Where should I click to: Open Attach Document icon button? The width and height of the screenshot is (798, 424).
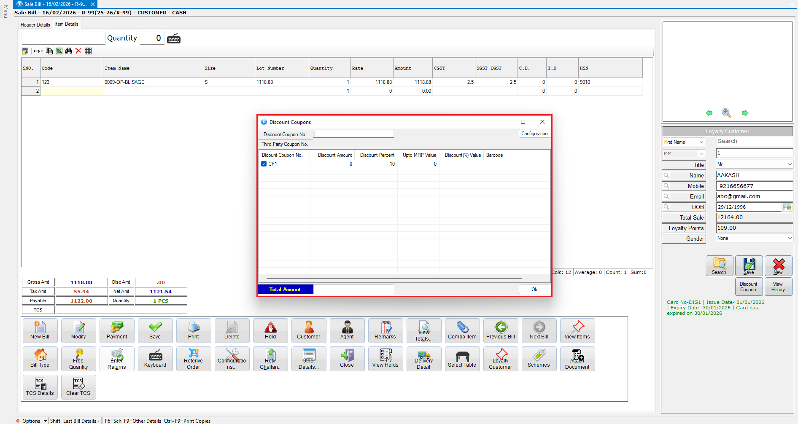(x=577, y=359)
